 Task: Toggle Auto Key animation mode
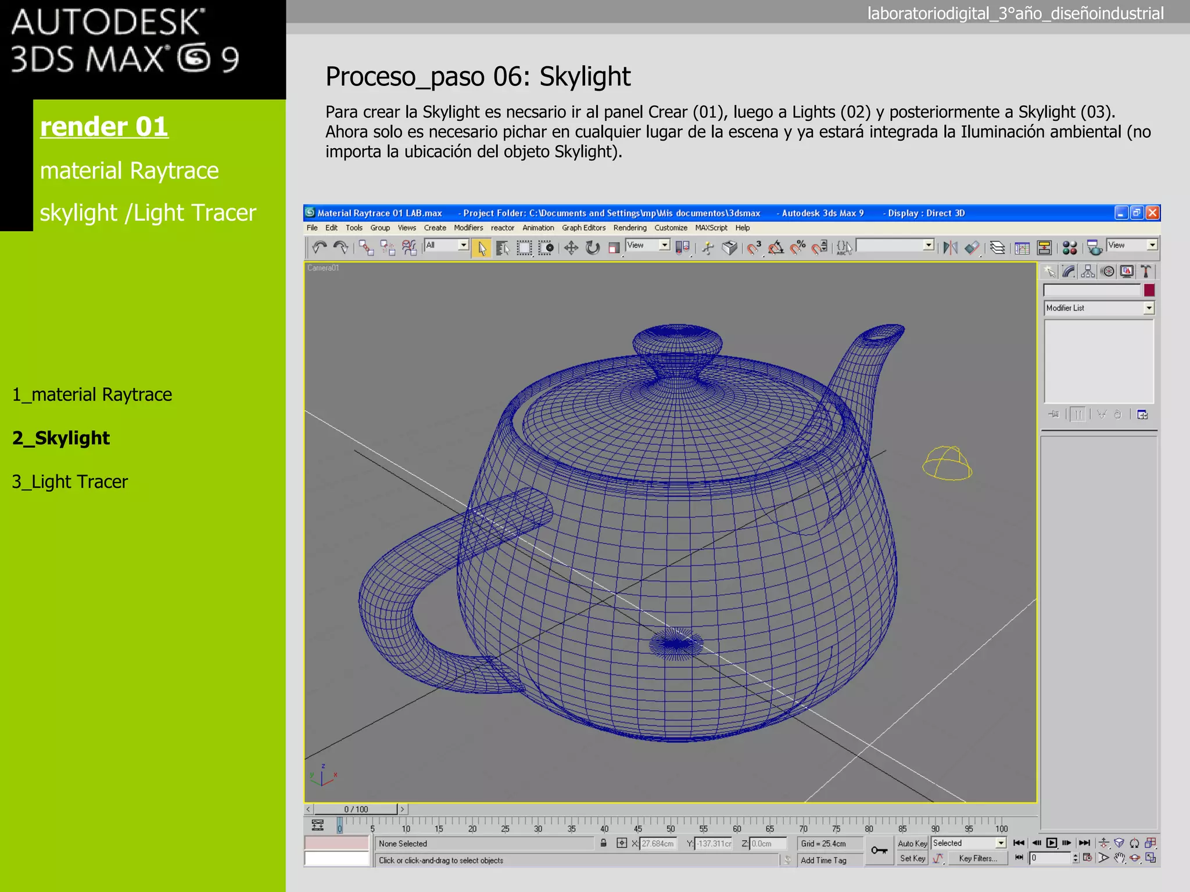[912, 843]
